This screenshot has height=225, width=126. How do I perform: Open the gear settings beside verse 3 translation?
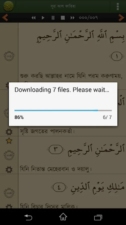coord(9,169)
